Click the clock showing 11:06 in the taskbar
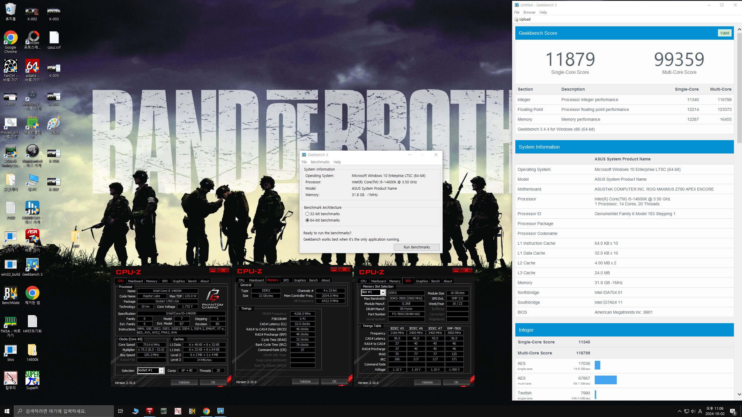Viewport: 742px width, 417px height. pyautogui.click(x=715, y=411)
